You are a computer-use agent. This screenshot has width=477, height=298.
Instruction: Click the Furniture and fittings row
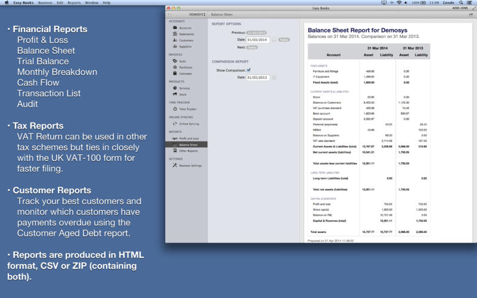tap(369, 71)
